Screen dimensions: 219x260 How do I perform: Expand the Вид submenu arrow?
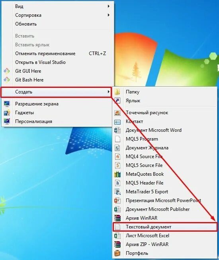coord(109,6)
